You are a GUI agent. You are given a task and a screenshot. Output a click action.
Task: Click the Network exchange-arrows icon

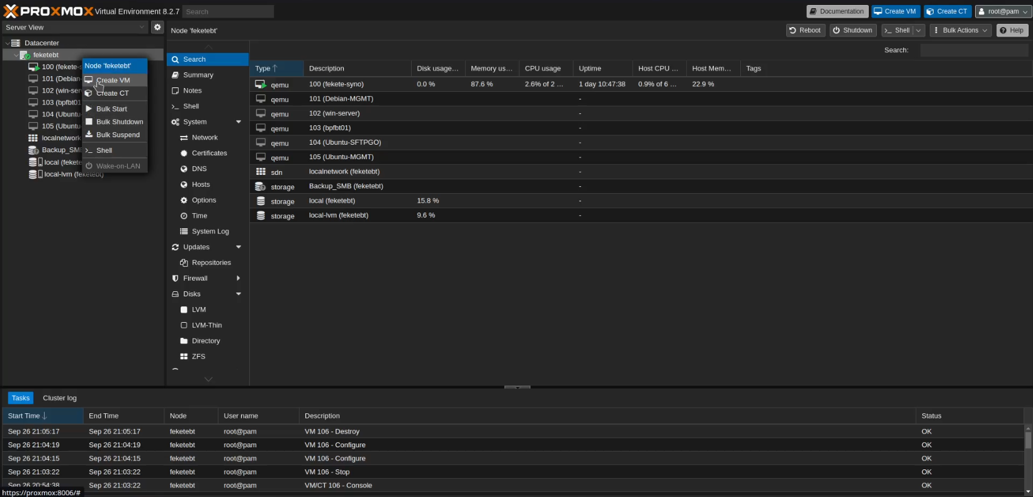(x=184, y=138)
